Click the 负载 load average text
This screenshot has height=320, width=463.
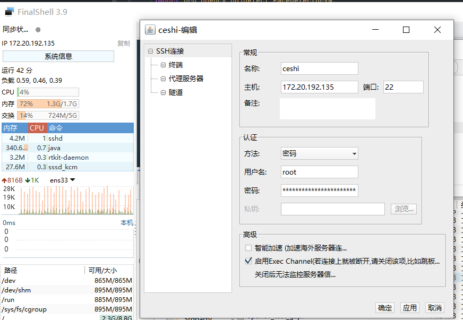point(32,80)
